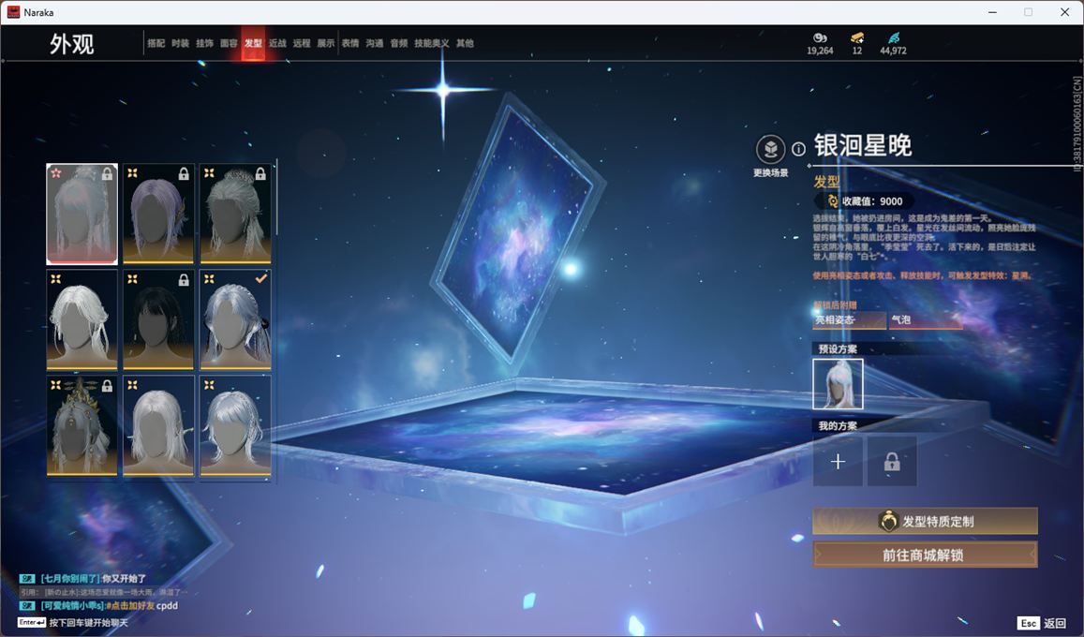Switch to the 挂饰 tab

click(204, 43)
